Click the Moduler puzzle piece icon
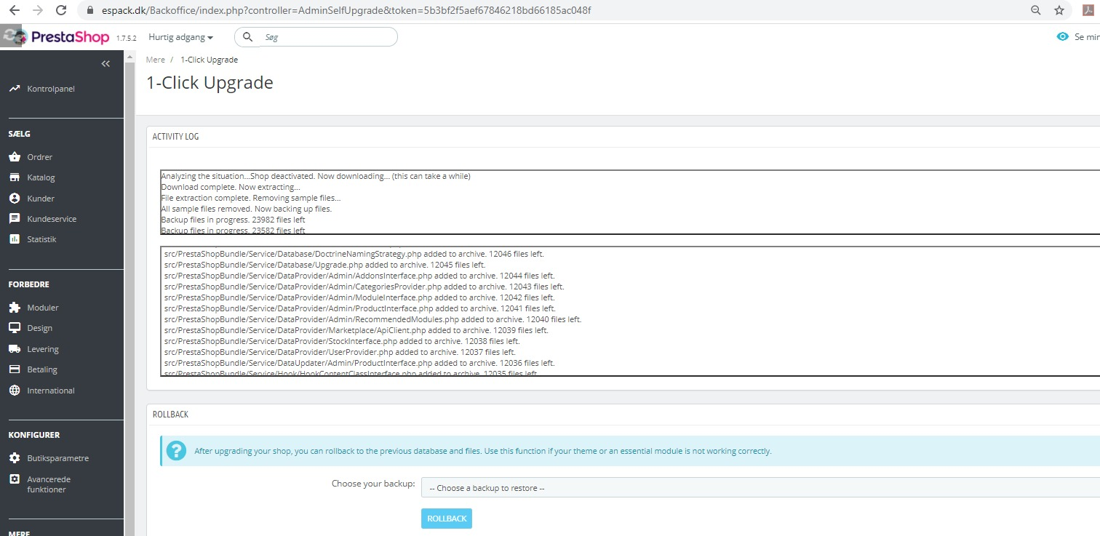 (x=15, y=308)
